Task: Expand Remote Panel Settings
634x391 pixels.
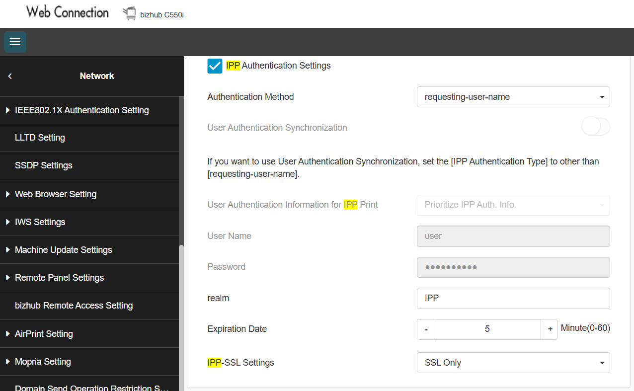Action: pos(59,278)
